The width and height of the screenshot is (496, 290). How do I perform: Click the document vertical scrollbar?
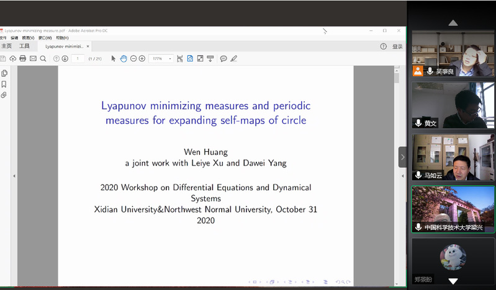[x=397, y=77]
